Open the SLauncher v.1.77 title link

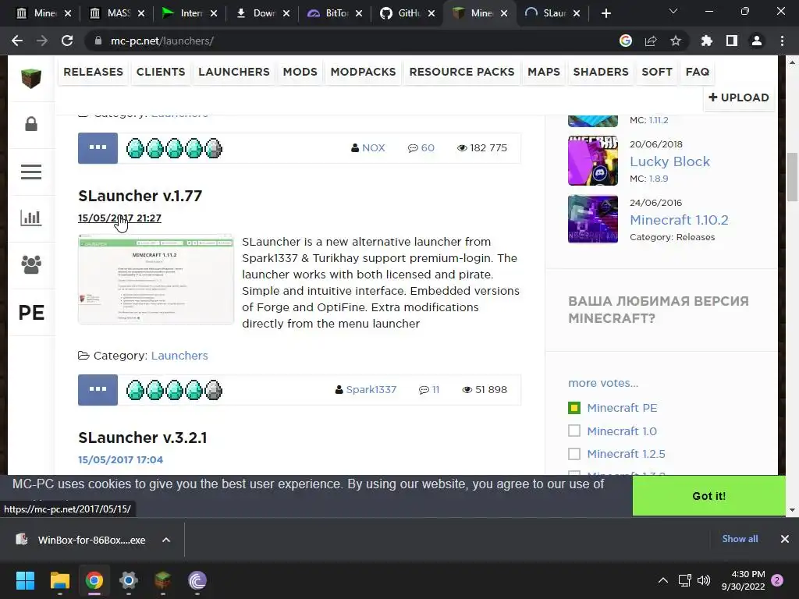click(x=140, y=196)
